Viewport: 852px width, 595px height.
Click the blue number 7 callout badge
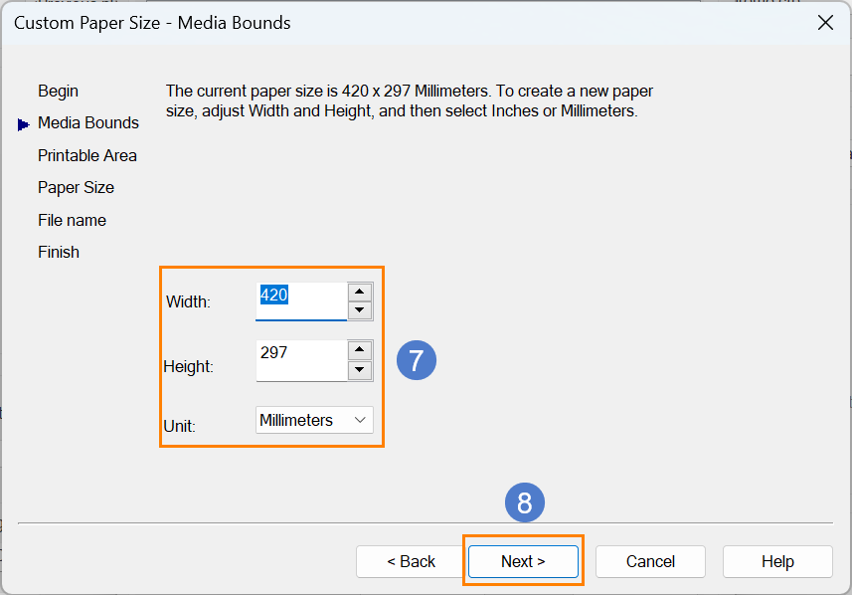coord(417,360)
